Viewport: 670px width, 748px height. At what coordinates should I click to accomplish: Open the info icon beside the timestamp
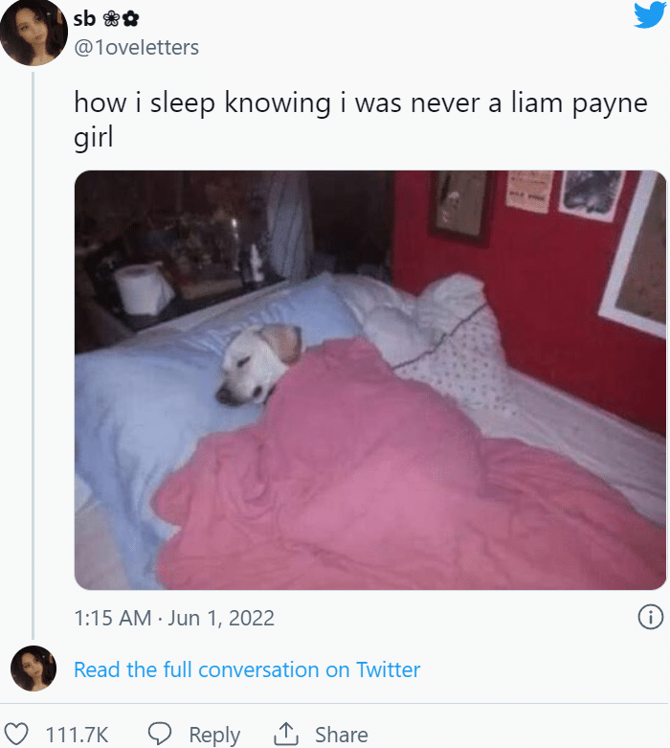pos(651,617)
